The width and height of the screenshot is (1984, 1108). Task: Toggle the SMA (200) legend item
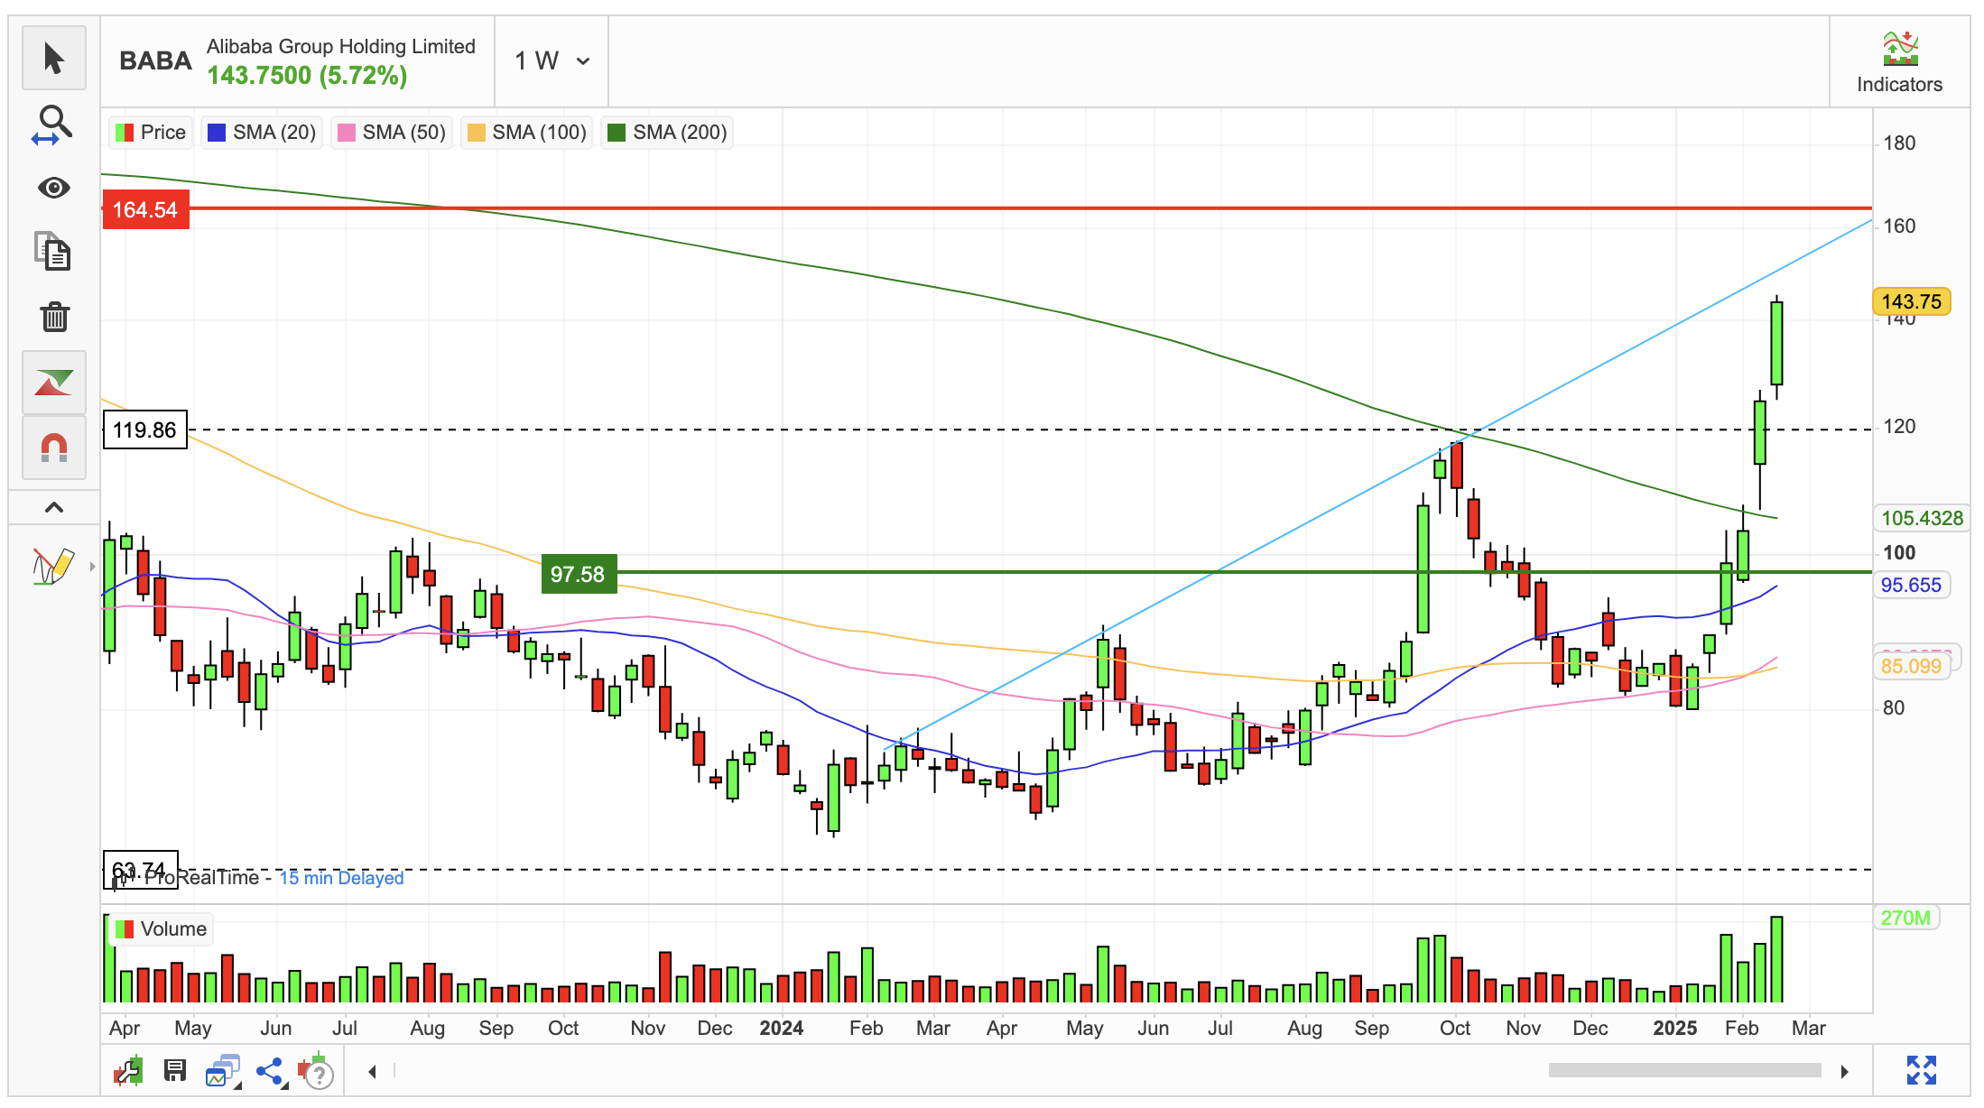(668, 133)
